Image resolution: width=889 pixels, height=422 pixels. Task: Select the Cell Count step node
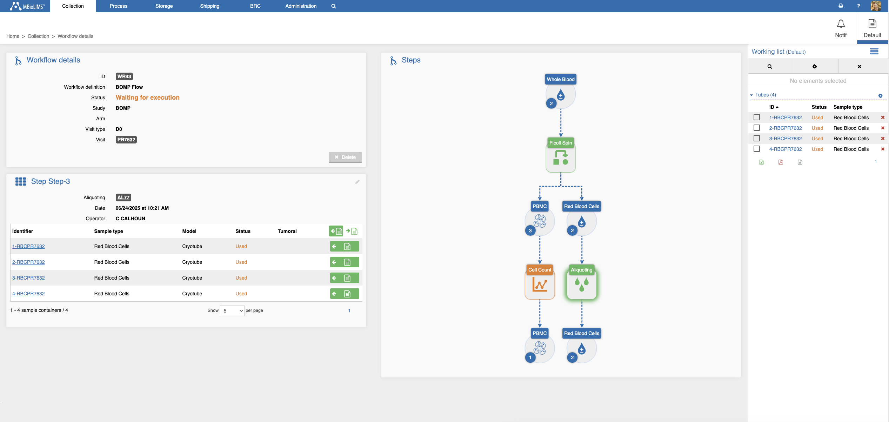click(x=540, y=284)
